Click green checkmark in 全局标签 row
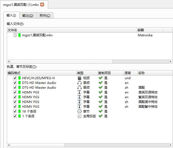The image size is (173, 148). (101, 116)
